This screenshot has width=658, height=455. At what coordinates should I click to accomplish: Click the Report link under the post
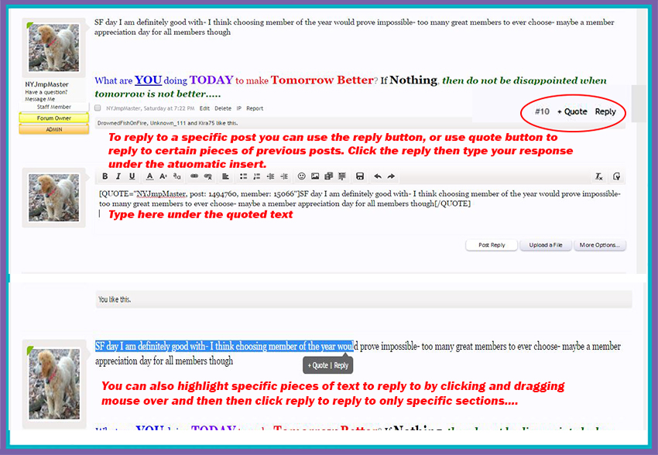point(255,108)
